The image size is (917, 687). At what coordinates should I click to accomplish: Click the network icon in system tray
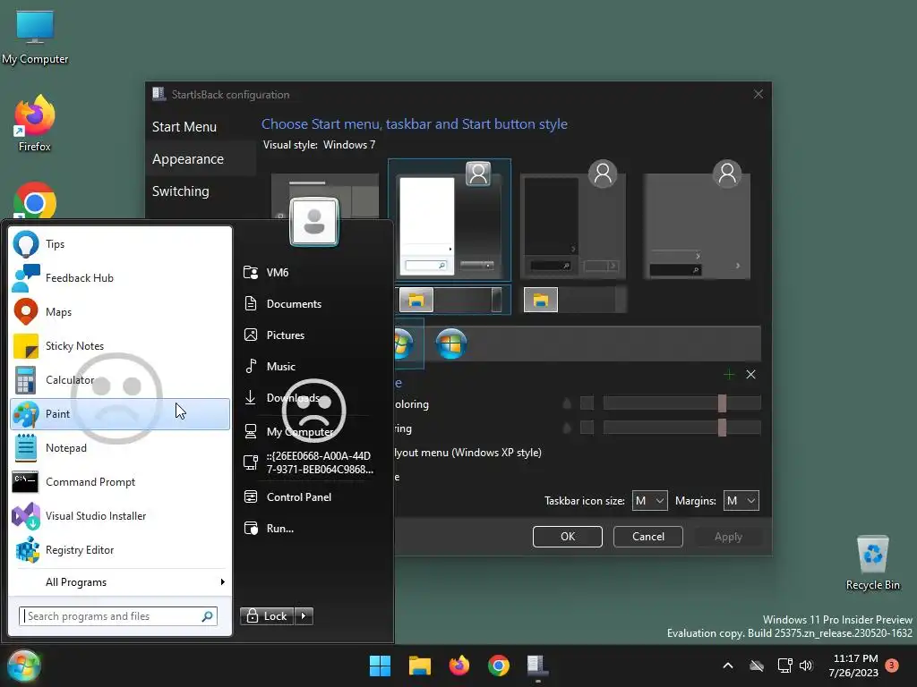784,666
